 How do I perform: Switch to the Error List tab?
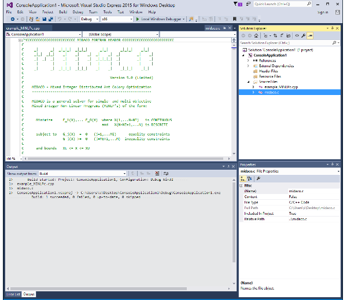(x=13, y=294)
